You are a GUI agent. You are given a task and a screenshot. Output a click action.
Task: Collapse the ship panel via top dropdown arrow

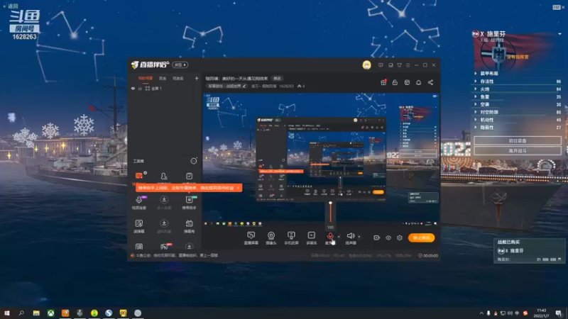pos(559,34)
